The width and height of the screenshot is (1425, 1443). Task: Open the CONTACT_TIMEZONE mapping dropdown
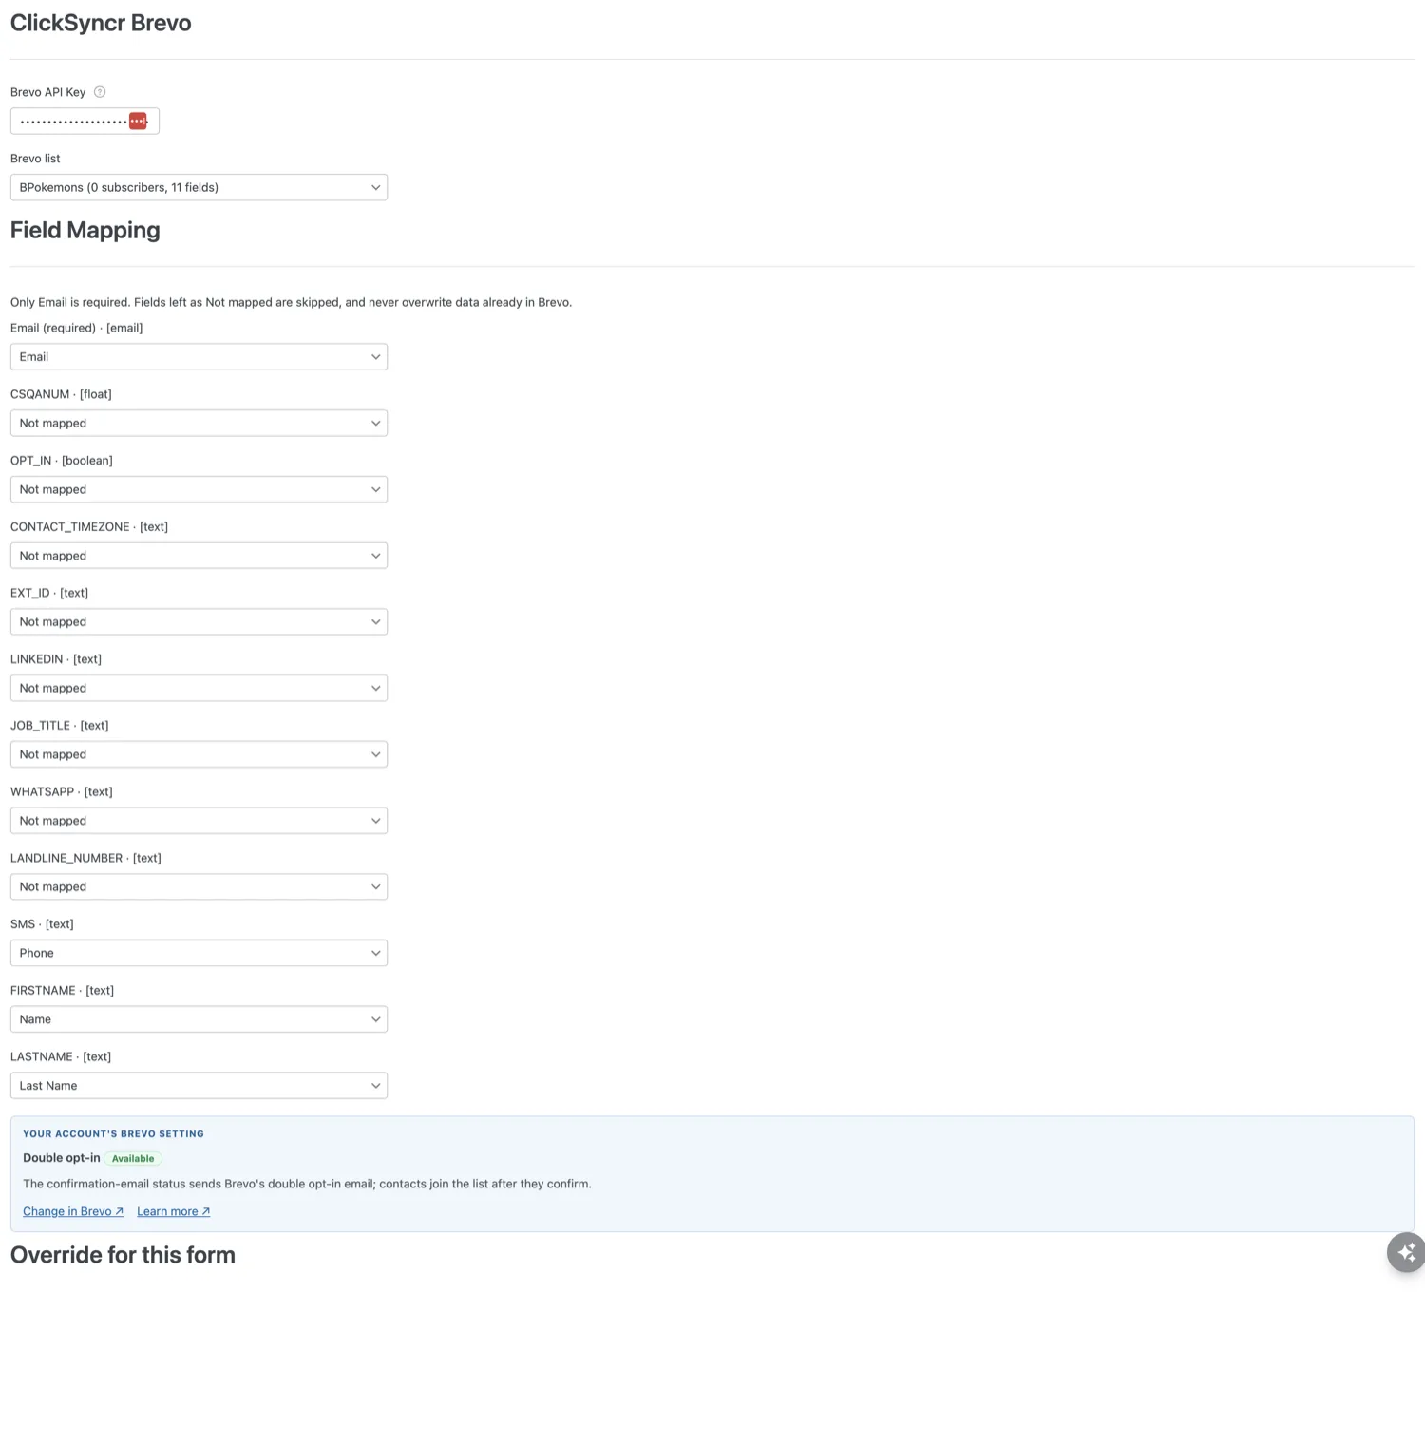199,556
